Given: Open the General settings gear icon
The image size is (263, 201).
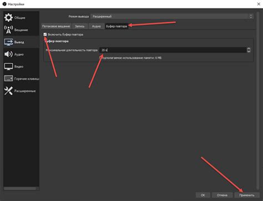Looking at the screenshot, I should [x=8, y=18].
